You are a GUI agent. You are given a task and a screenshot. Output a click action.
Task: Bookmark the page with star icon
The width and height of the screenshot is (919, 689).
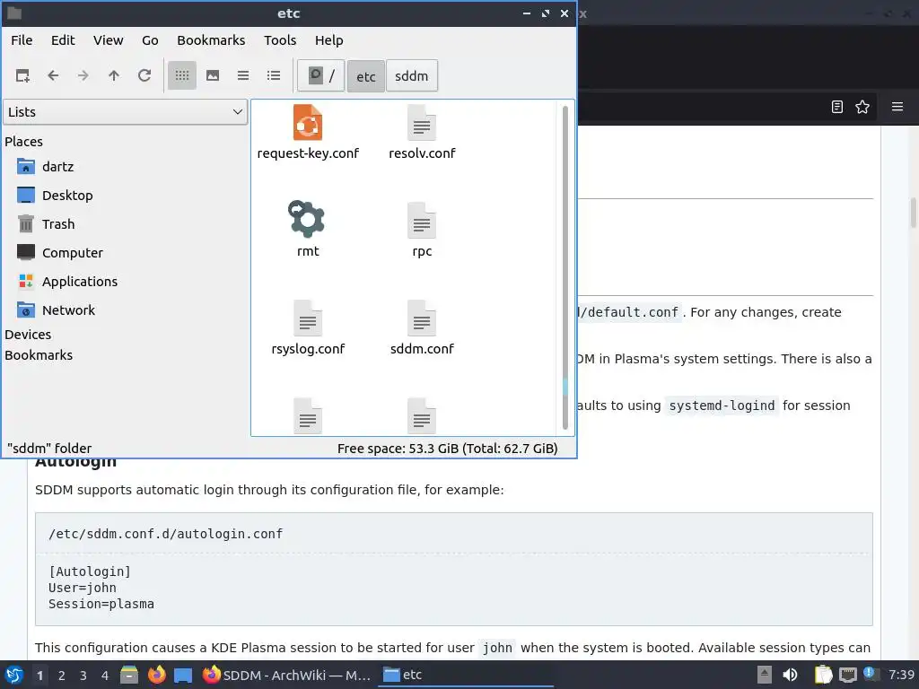point(862,107)
